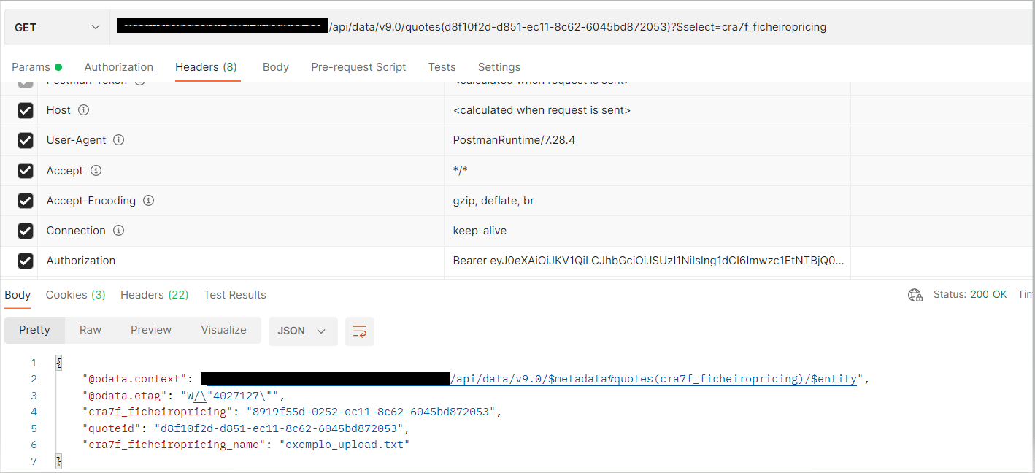Select the Pretty view button
This screenshot has height=473, width=1035.
(x=34, y=330)
